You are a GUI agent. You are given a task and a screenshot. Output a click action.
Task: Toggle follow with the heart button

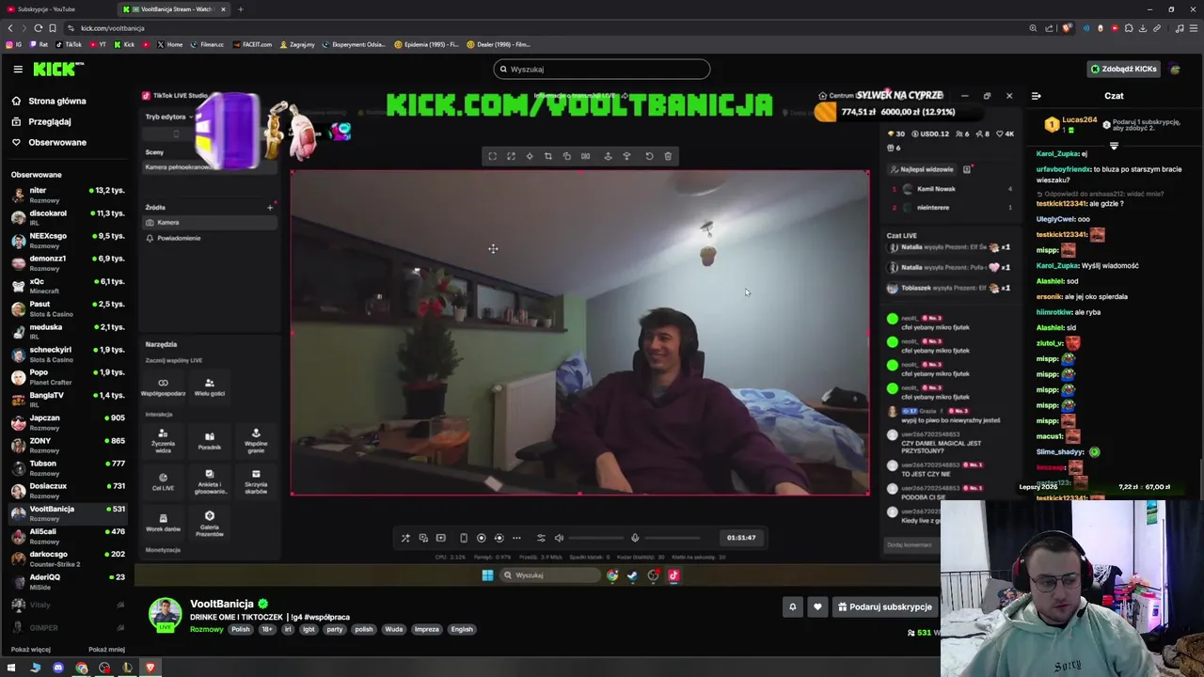pyautogui.click(x=817, y=606)
